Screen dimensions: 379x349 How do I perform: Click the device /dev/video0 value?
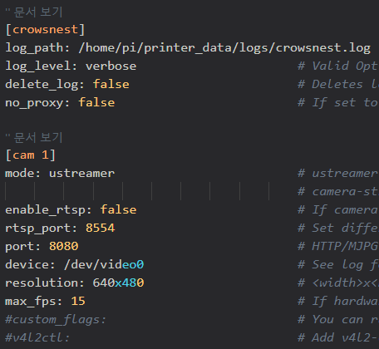tap(104, 264)
